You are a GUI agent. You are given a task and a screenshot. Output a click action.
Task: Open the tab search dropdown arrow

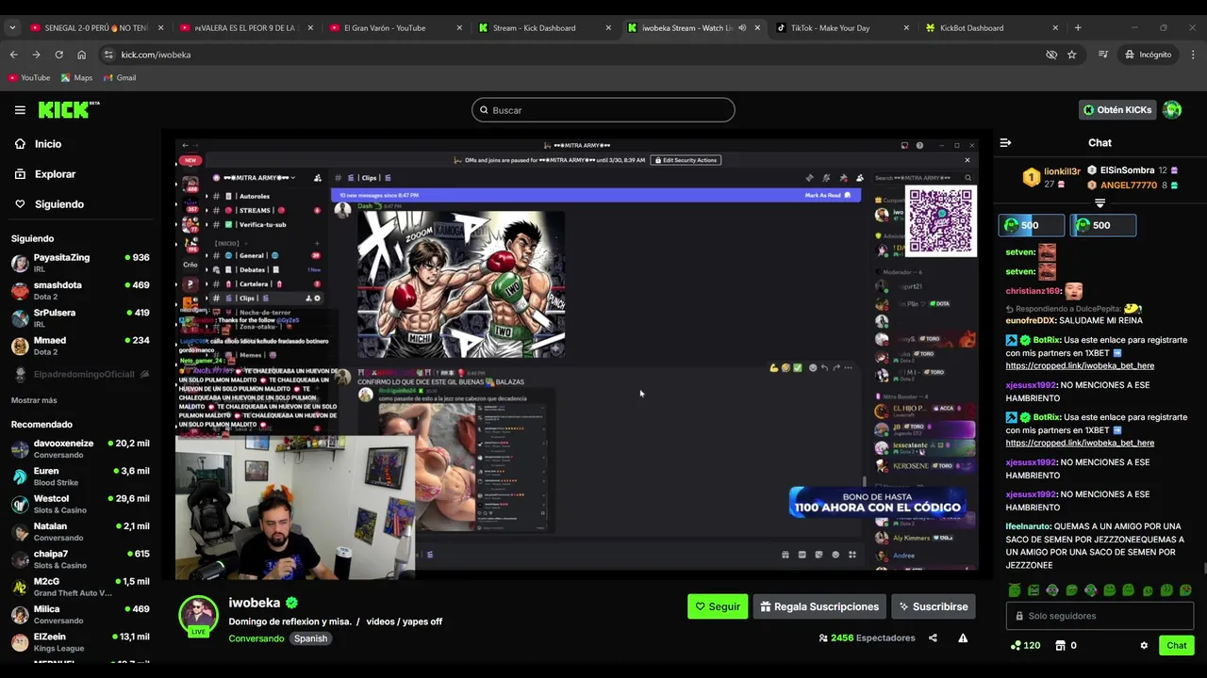coord(12,27)
